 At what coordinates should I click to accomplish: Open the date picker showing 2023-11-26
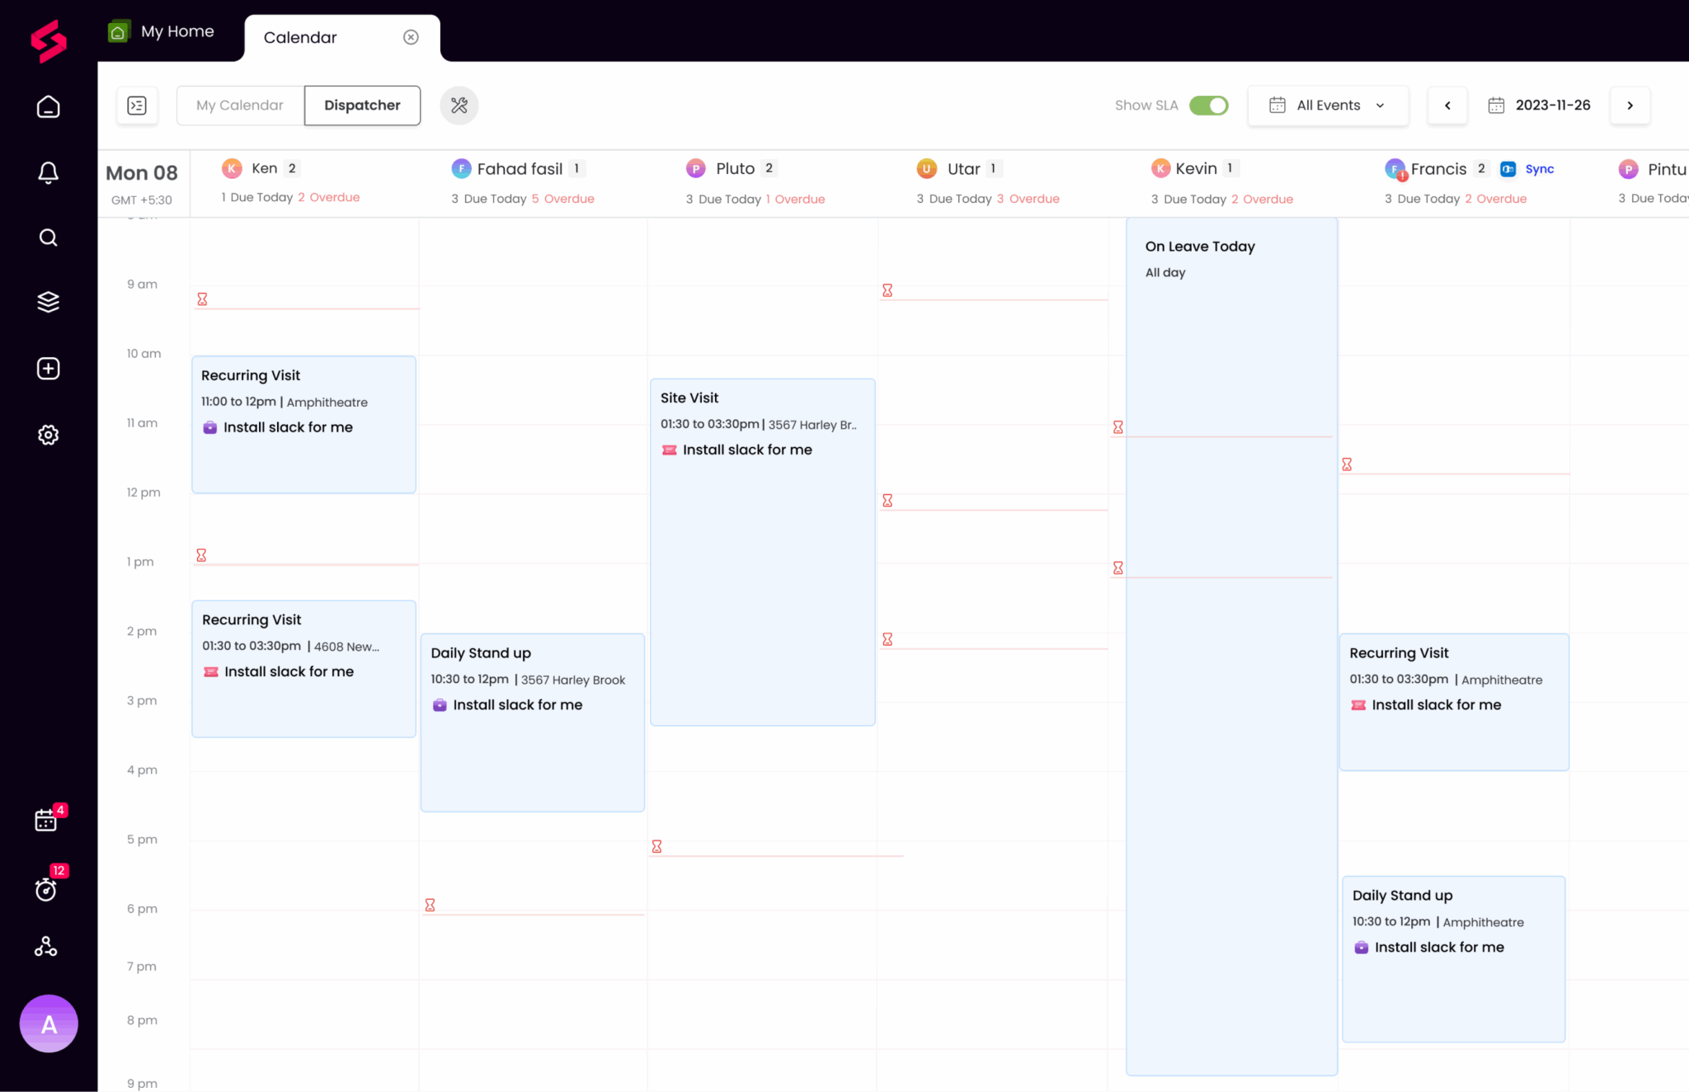coord(1539,106)
